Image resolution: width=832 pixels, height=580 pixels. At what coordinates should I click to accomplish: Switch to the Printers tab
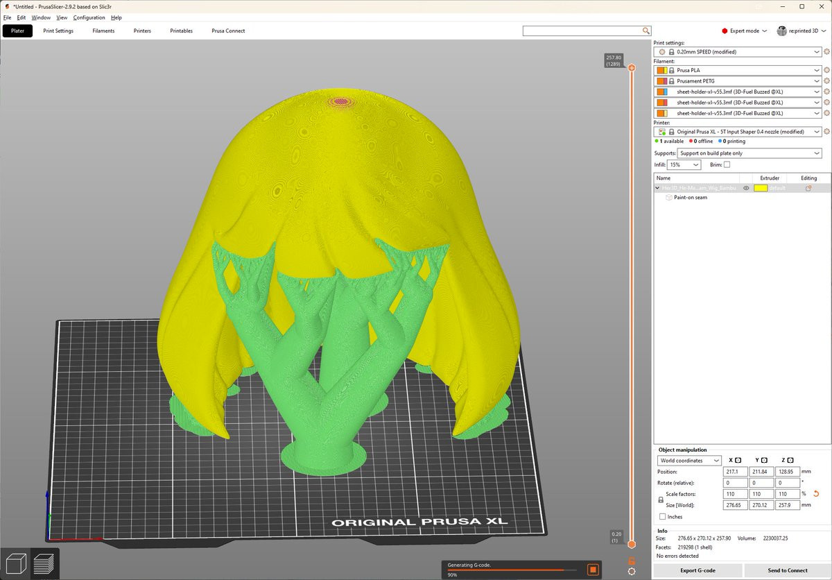[x=142, y=31]
